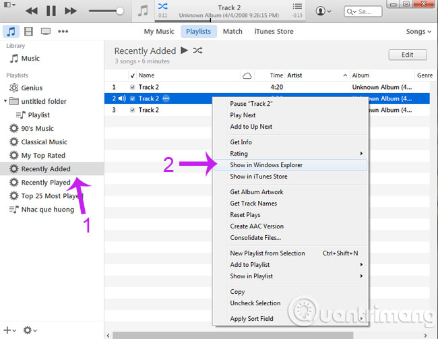Open the sidebar gear settings menu
This screenshot has width=438, height=339.
coord(30,330)
